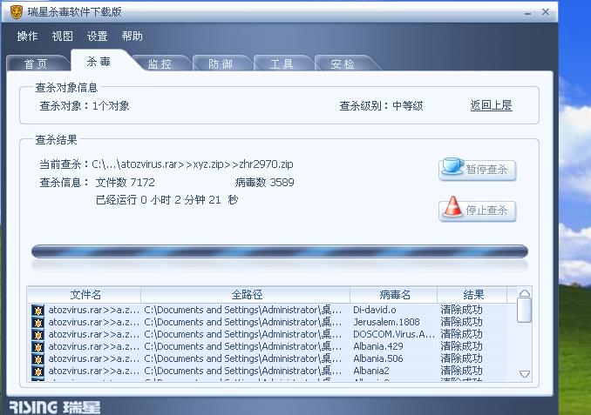This screenshot has height=415, width=591.
Task: Select virus name Jerusalem.1808
Action: (386, 322)
